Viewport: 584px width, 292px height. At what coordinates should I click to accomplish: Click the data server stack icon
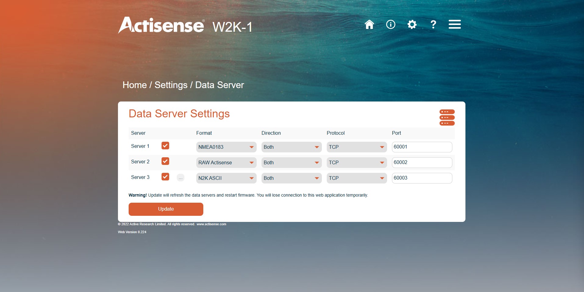447,117
